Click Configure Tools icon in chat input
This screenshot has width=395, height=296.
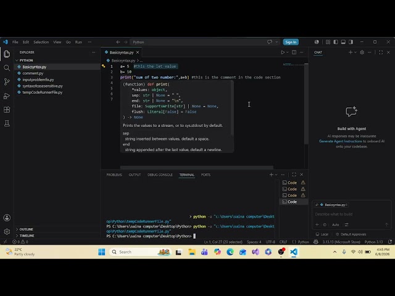coord(347,224)
